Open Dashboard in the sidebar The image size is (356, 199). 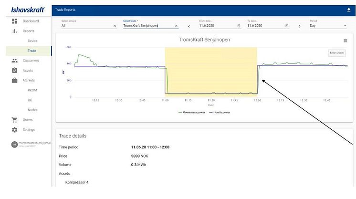[x=29, y=21]
